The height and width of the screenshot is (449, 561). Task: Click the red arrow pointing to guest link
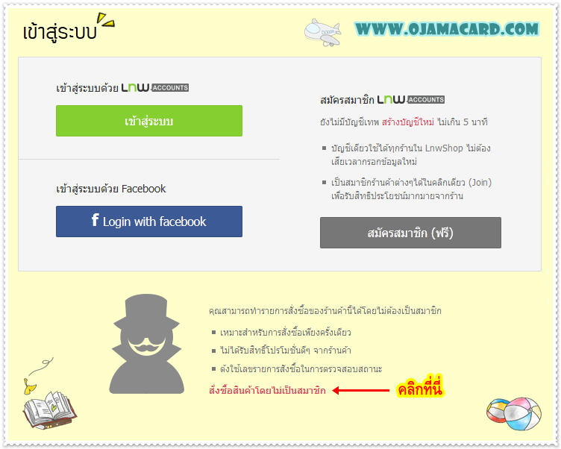(x=360, y=390)
